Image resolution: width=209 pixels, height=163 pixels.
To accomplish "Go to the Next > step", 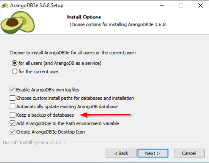I will click(x=153, y=153).
